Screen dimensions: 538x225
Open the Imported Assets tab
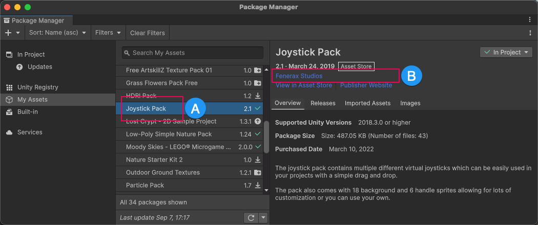point(367,103)
